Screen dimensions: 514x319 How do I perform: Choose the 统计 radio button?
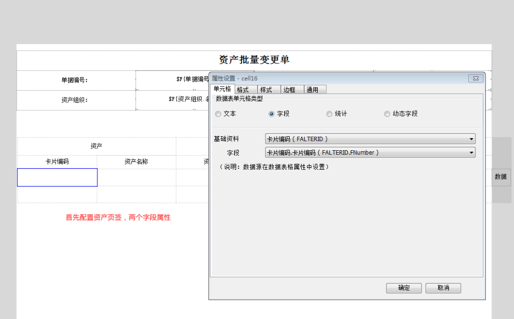pyautogui.click(x=329, y=114)
